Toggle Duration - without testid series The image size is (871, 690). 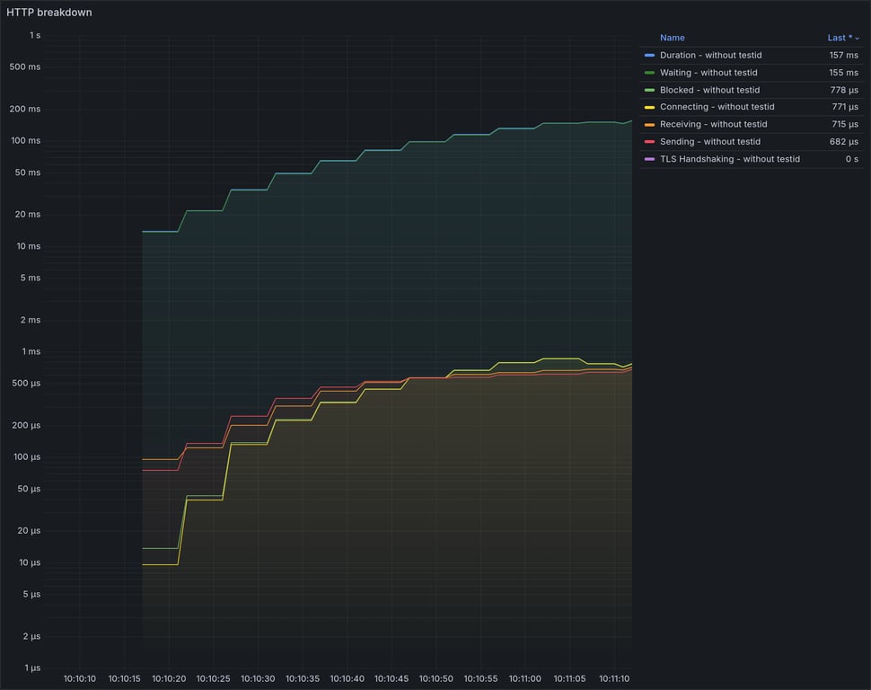pos(710,55)
